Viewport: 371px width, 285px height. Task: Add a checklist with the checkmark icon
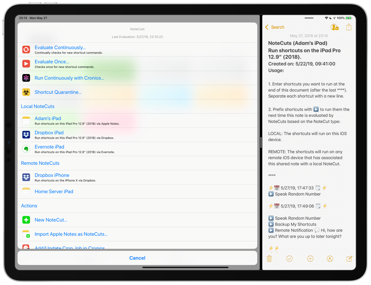tap(289, 259)
